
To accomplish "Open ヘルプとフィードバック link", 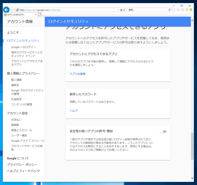I will tap(23, 171).
